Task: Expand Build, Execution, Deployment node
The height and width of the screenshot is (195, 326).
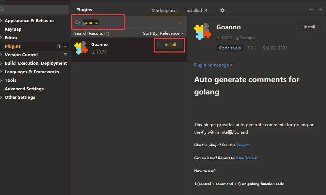Action: 1,63
